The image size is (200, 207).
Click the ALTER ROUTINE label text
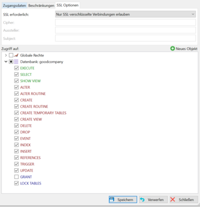pos(33,94)
